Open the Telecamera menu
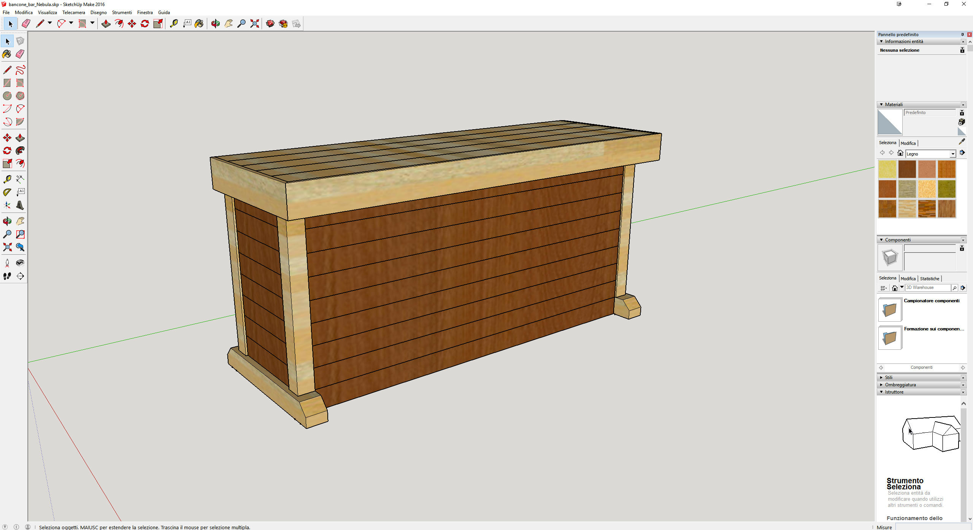This screenshot has width=973, height=530. pos(74,13)
